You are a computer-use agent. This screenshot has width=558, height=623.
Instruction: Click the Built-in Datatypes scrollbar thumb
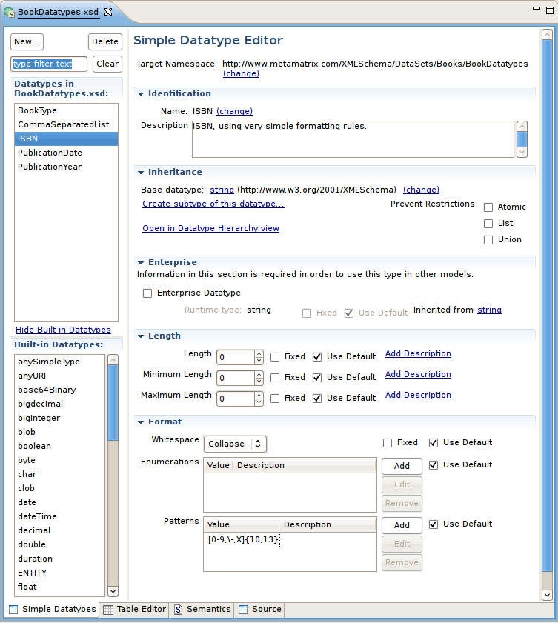pyautogui.click(x=113, y=403)
